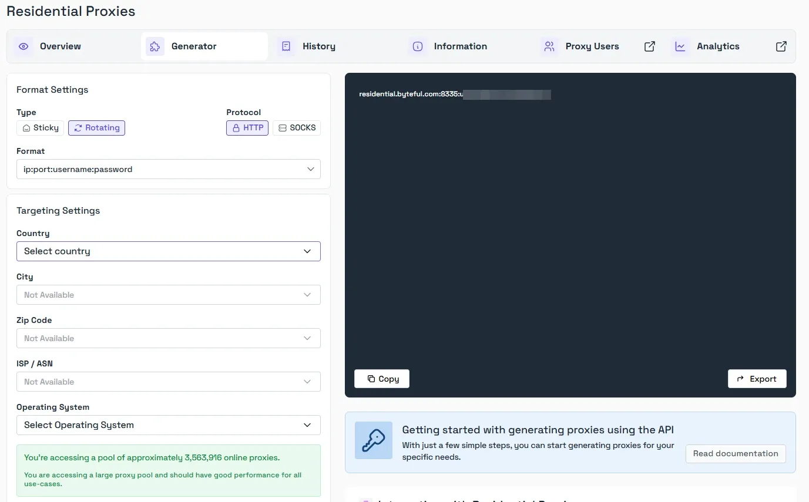Click the 3,563,916 online proxies pool message
Viewport: 809px width, 502px height.
pyautogui.click(x=152, y=457)
